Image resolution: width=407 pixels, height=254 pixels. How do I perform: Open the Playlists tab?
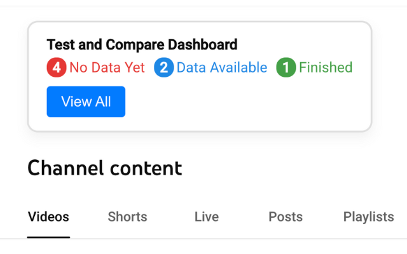(369, 217)
